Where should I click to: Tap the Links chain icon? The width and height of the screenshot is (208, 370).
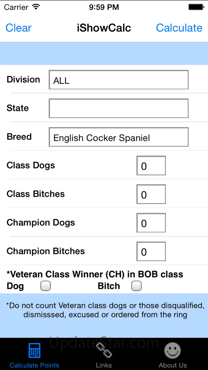pos(104,350)
